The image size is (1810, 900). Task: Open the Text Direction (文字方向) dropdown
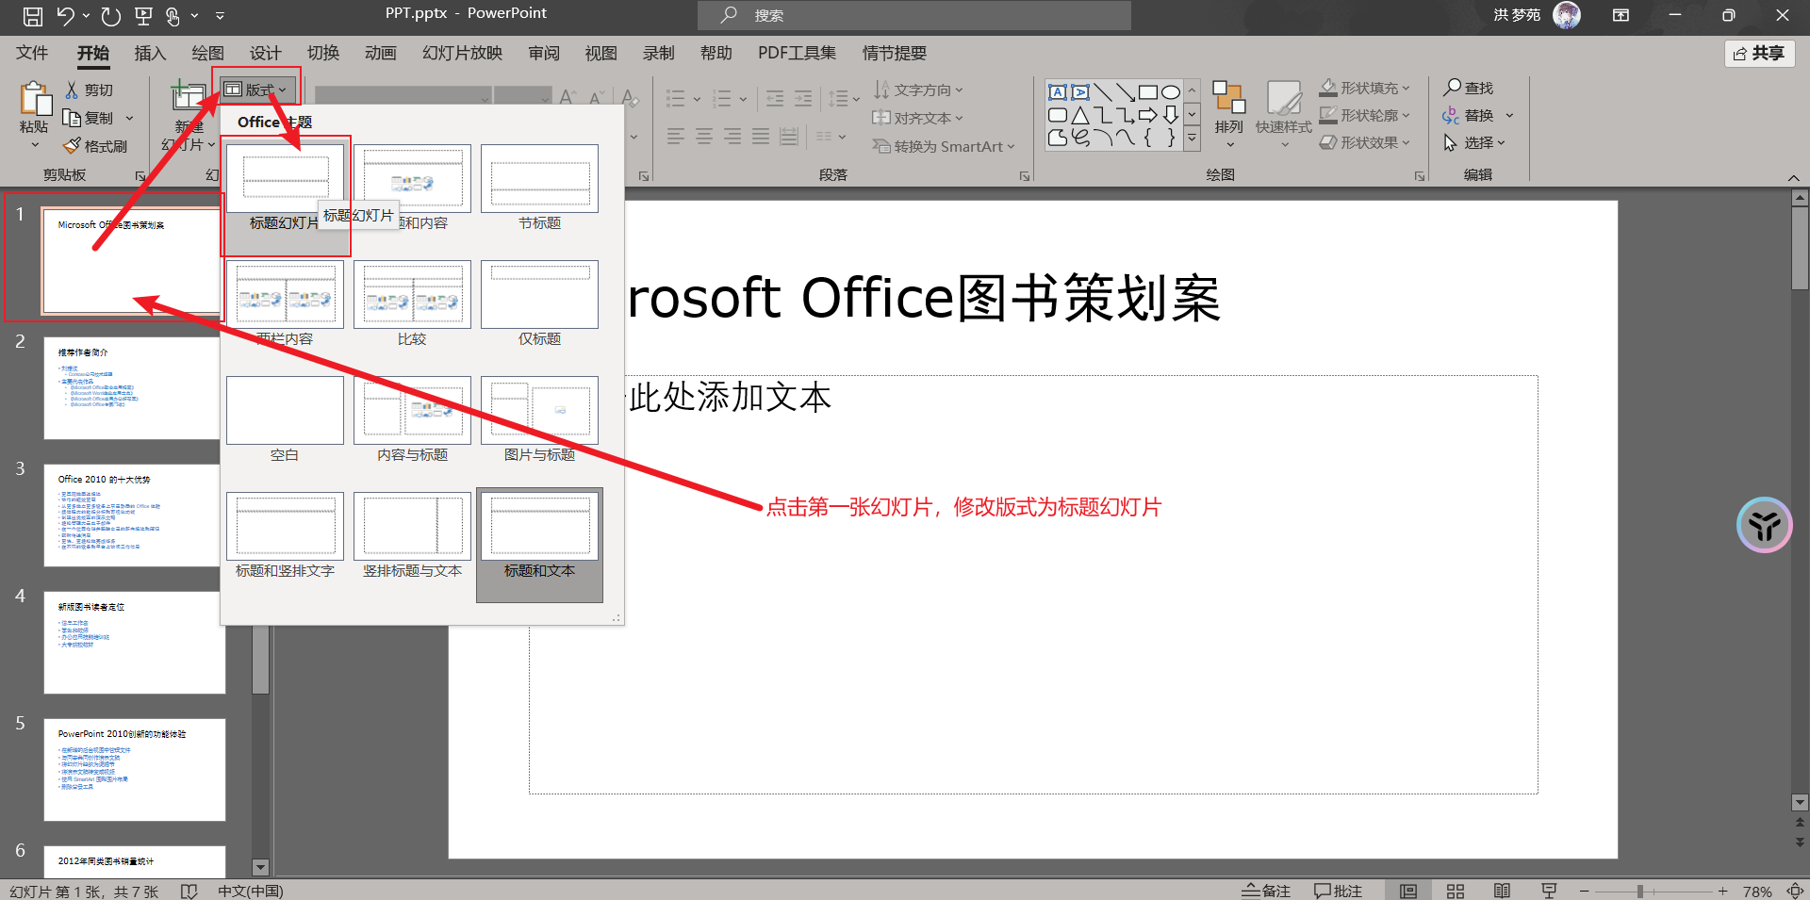tap(917, 90)
